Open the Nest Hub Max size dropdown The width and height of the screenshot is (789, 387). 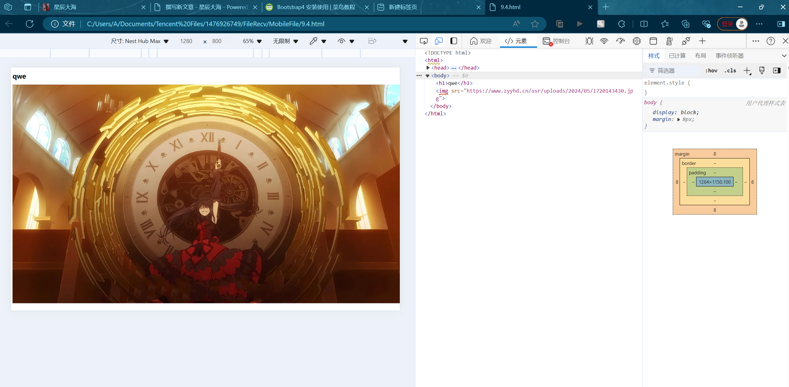click(139, 41)
